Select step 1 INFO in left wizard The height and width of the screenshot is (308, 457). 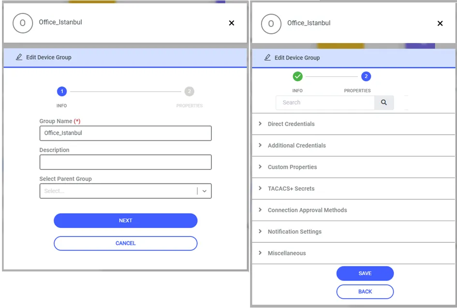62,91
